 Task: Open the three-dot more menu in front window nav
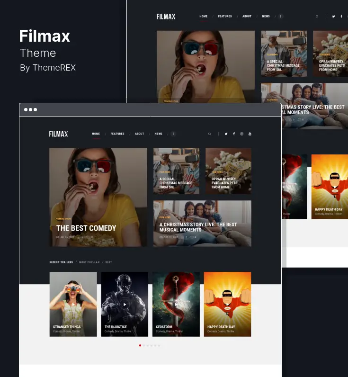click(173, 134)
